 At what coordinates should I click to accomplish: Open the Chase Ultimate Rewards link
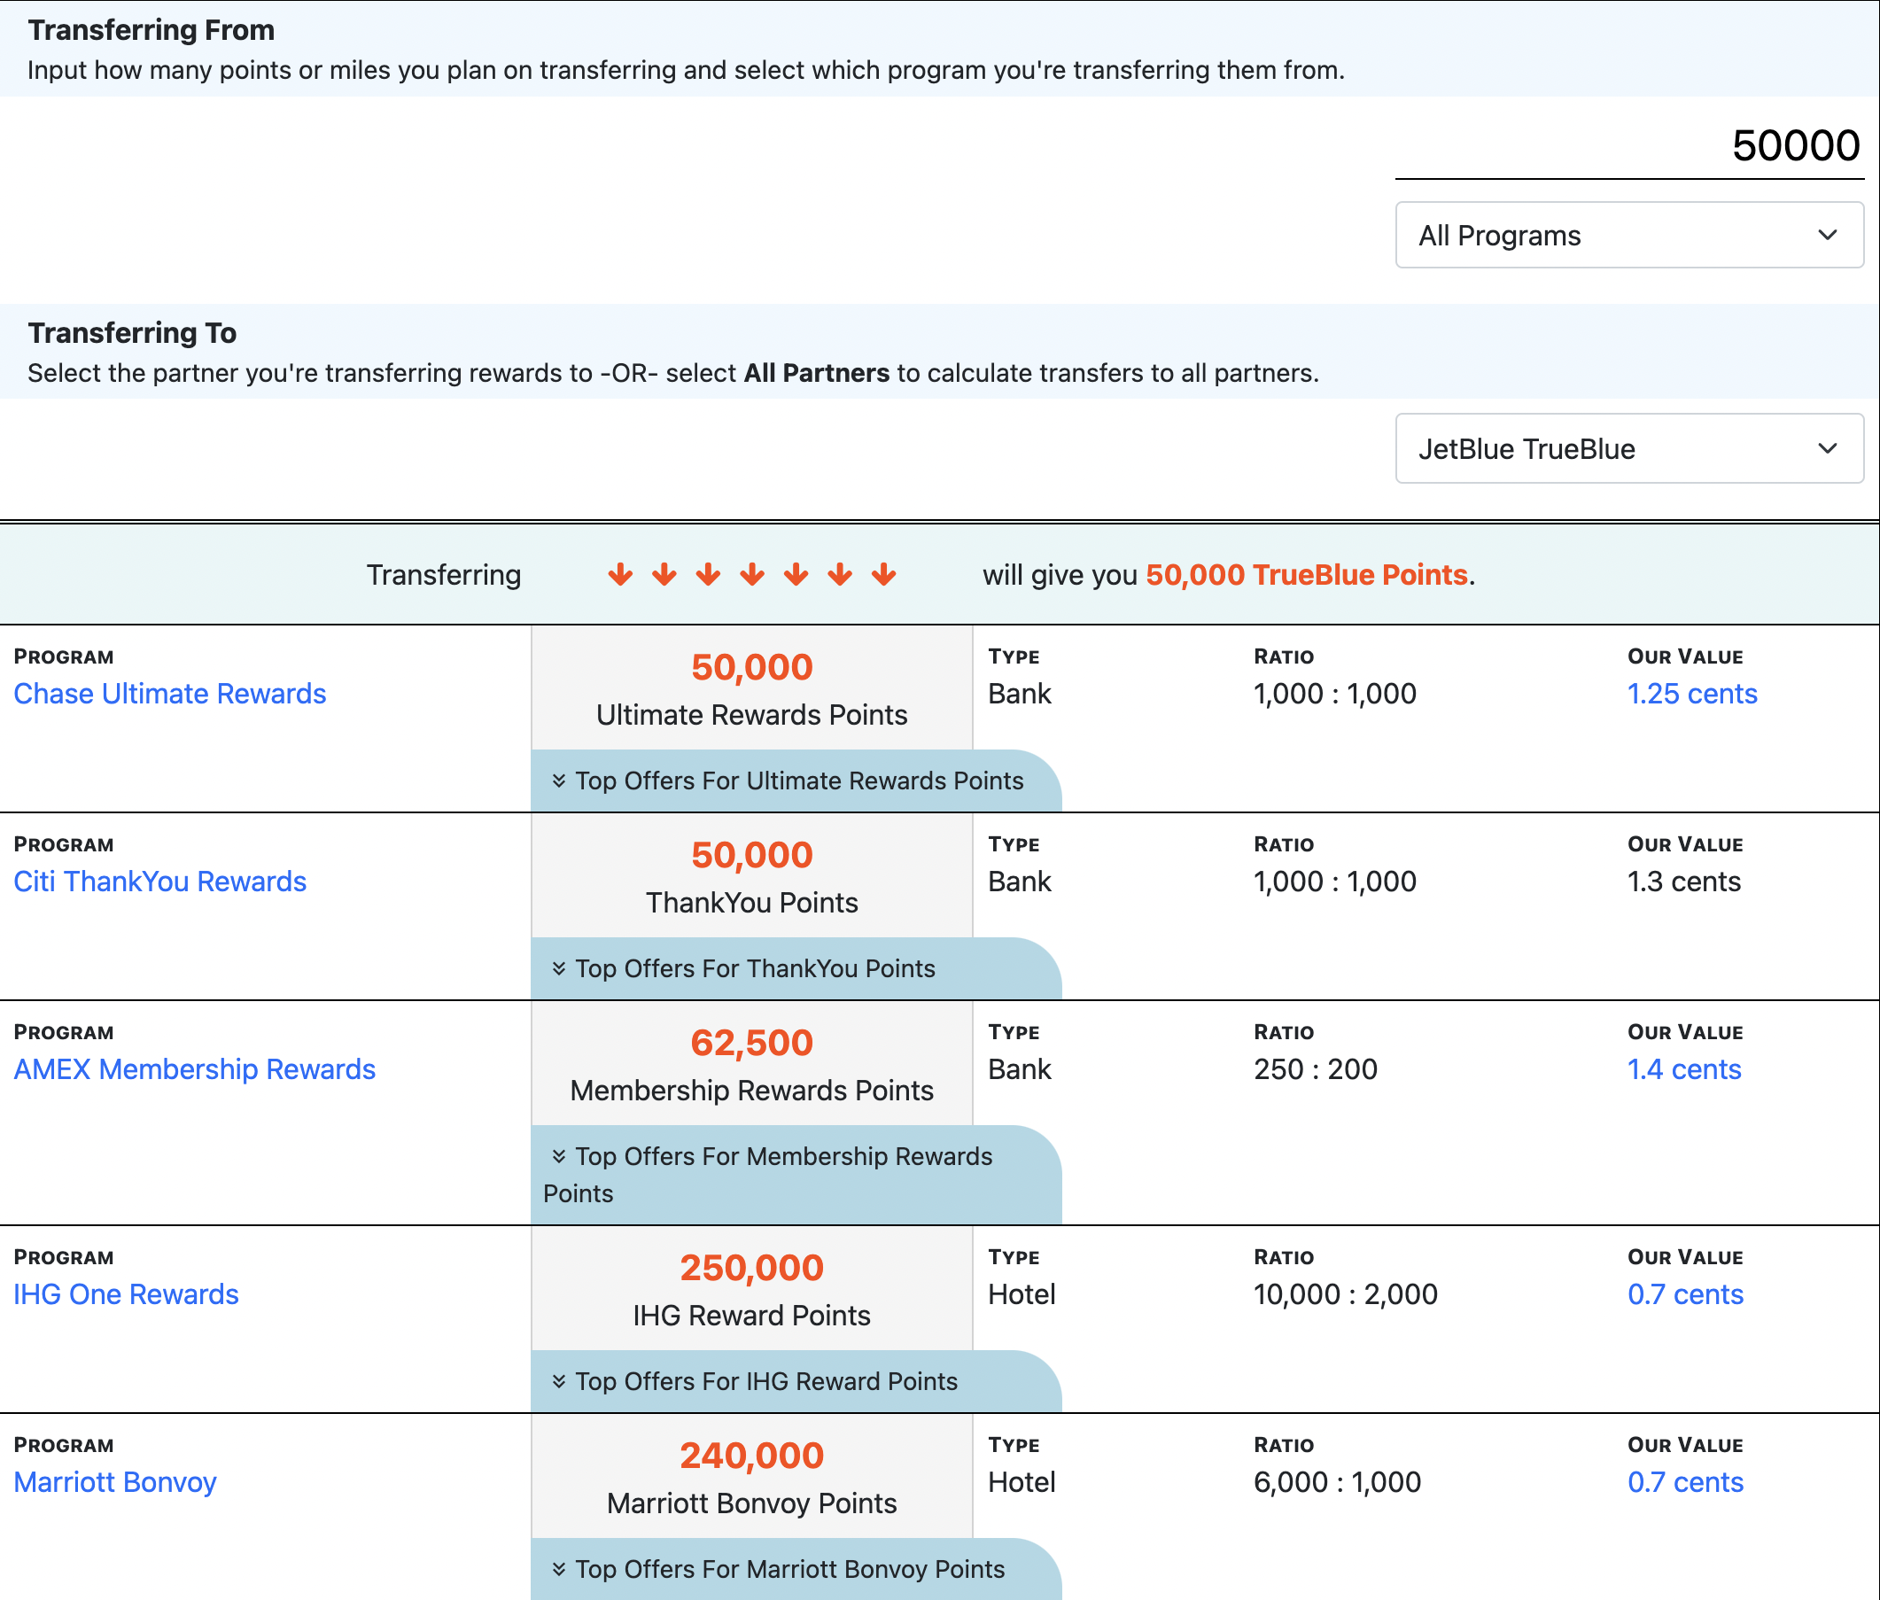pos(169,694)
